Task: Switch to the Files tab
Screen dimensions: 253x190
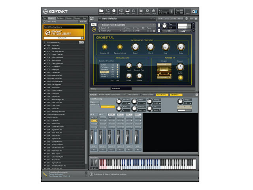Action: click(45, 18)
